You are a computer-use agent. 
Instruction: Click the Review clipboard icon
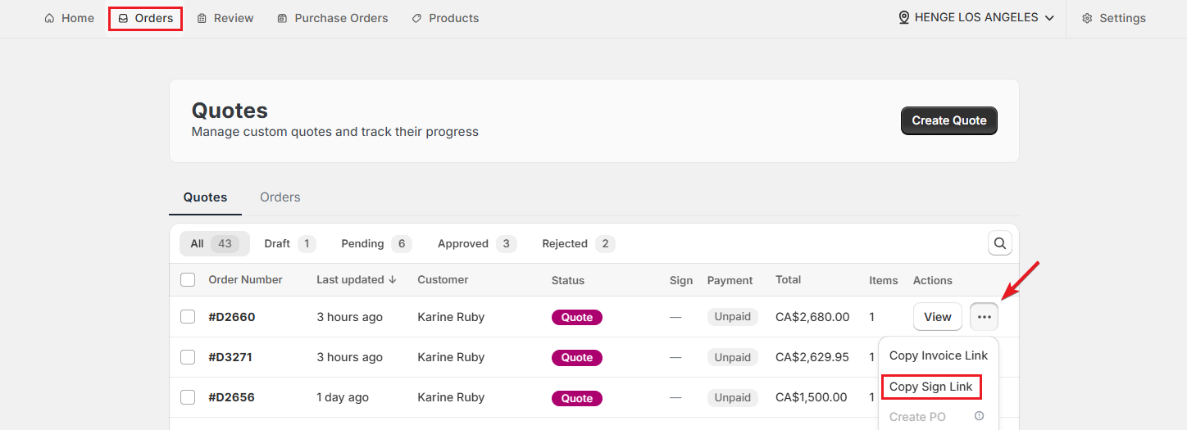pyautogui.click(x=202, y=18)
